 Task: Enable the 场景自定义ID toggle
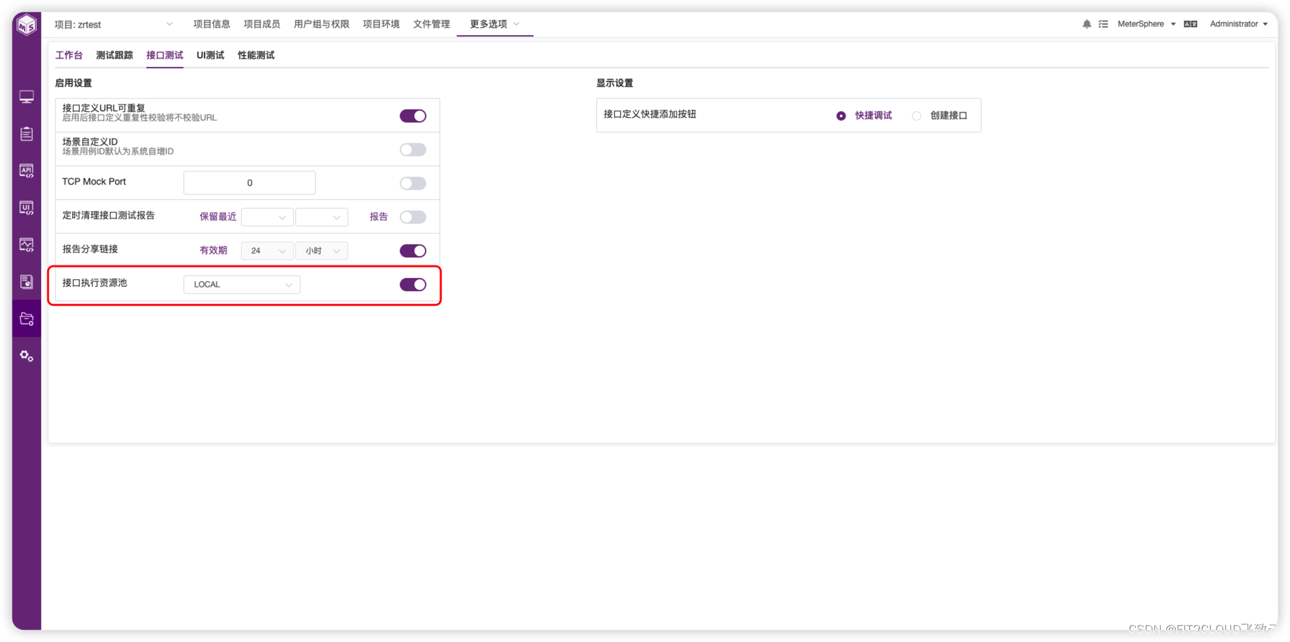(x=412, y=149)
